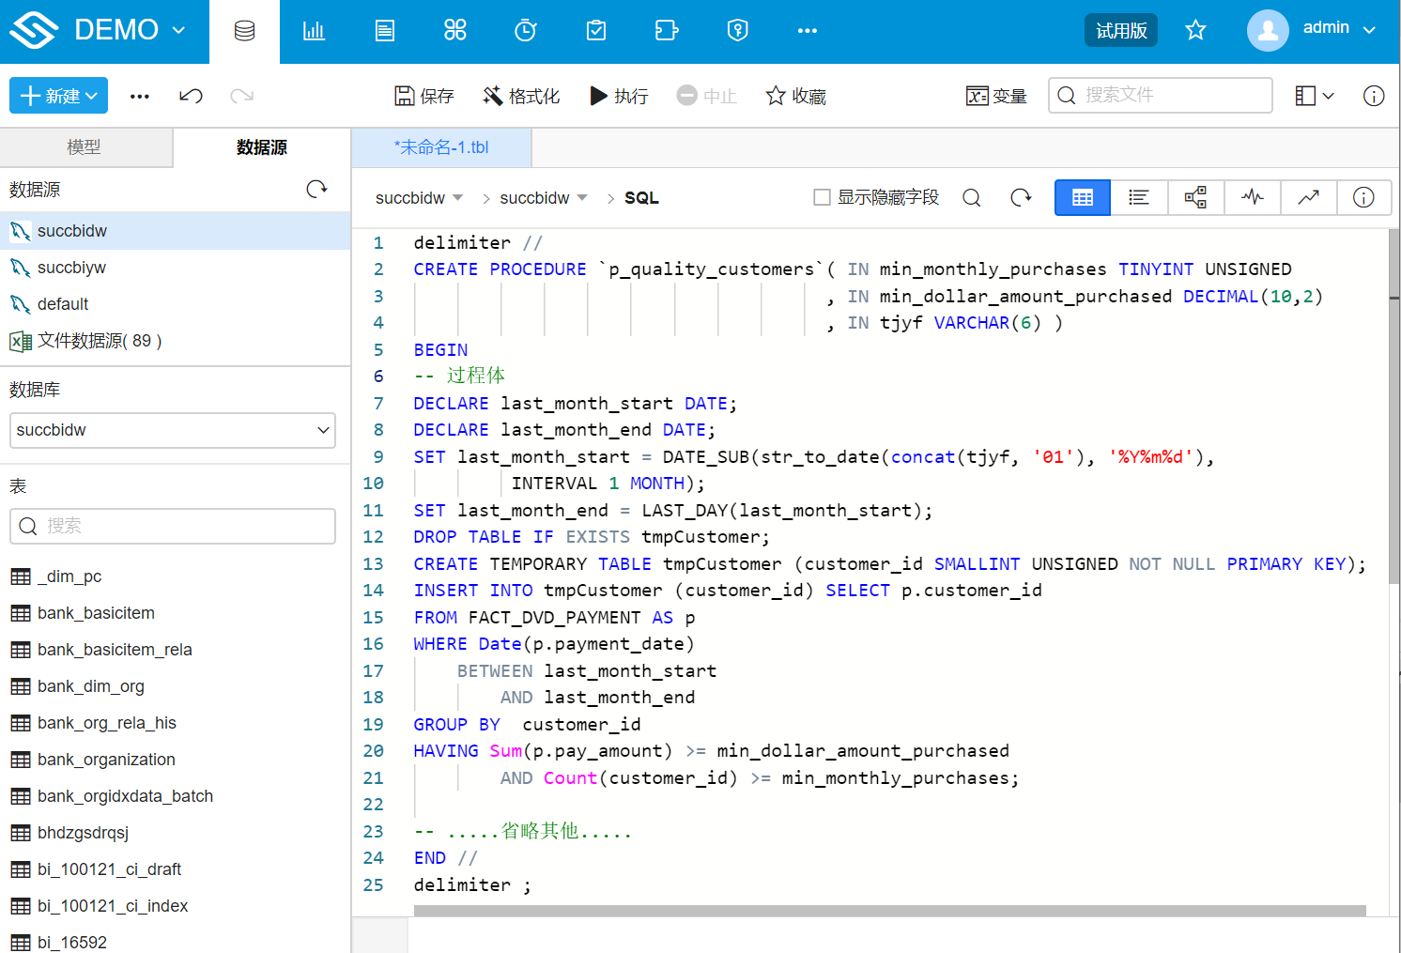This screenshot has width=1401, height=953.
Task: Open the 变量 variables button
Action: coord(996,96)
